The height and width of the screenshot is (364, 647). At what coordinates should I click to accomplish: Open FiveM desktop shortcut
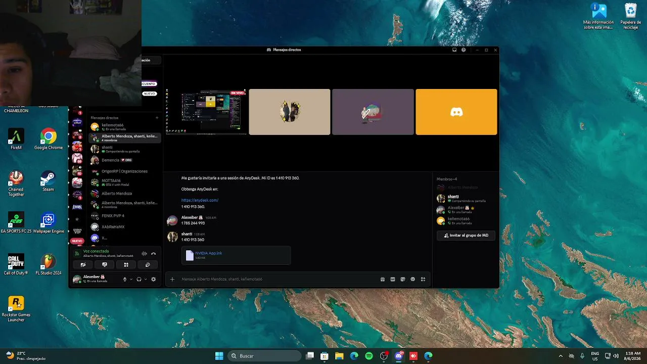click(x=16, y=140)
